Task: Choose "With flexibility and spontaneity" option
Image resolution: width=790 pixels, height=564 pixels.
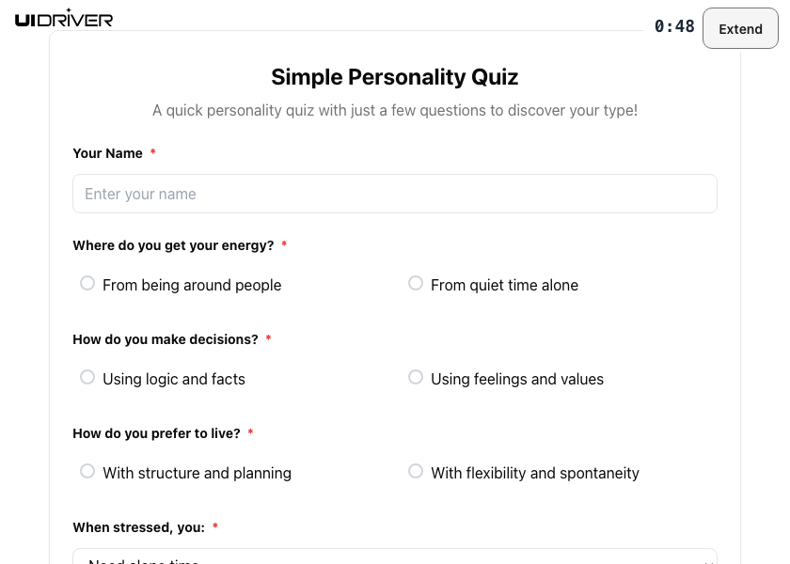Action: pos(416,471)
